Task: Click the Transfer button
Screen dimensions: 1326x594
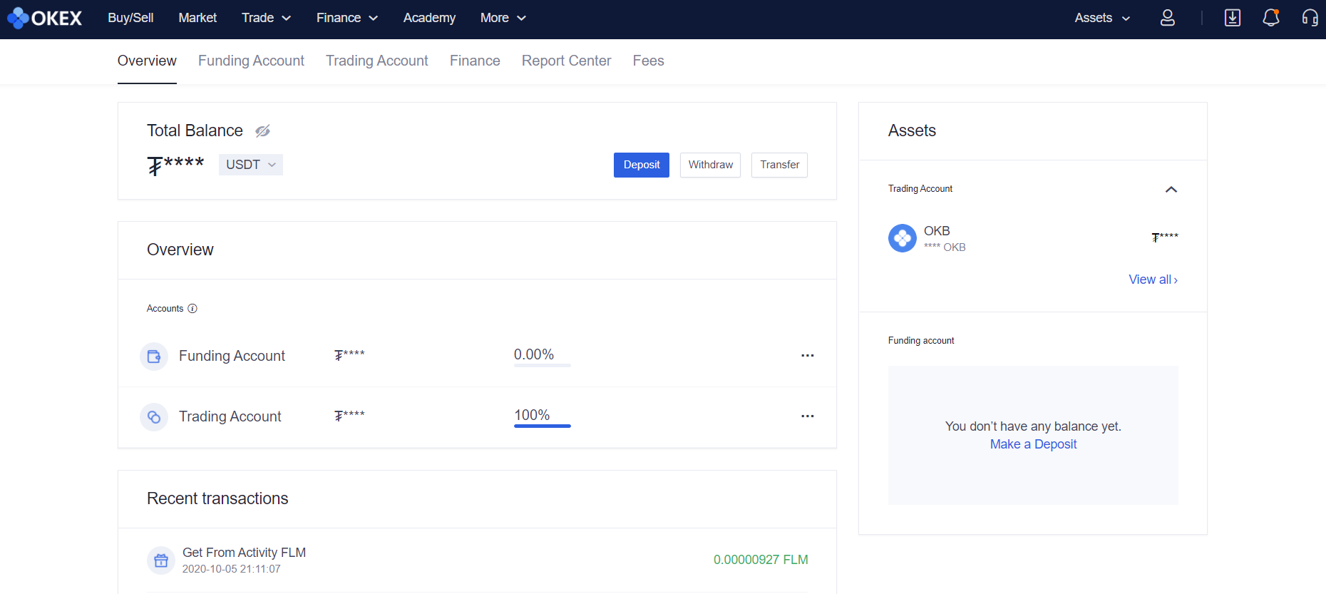Action: [x=779, y=165]
